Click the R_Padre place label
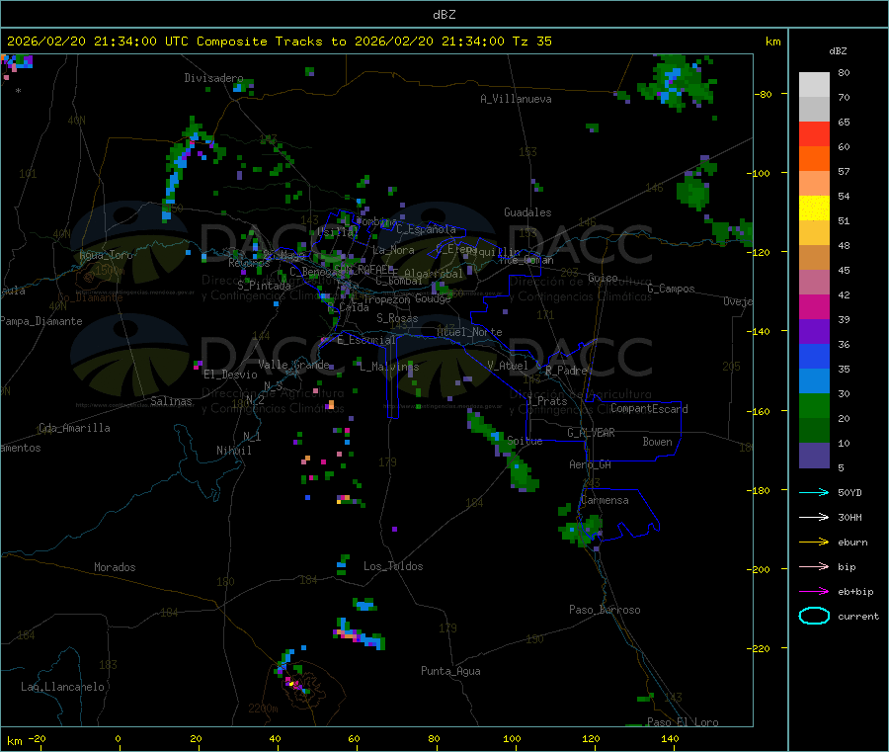The image size is (889, 752). coord(566,371)
